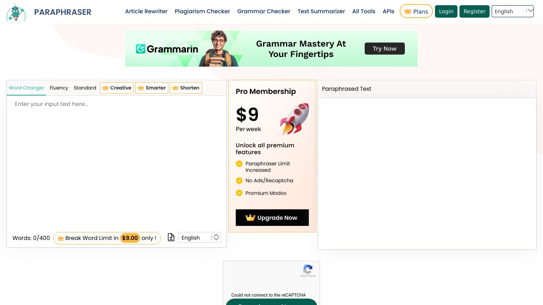Open the site language dropdown in the header
The width and height of the screenshot is (543, 305).
[x=512, y=11]
